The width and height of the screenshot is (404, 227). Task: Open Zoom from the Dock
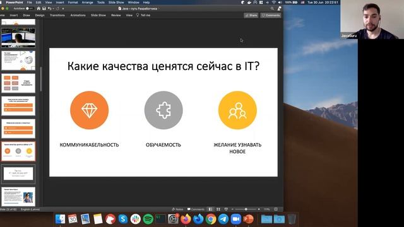point(235,219)
